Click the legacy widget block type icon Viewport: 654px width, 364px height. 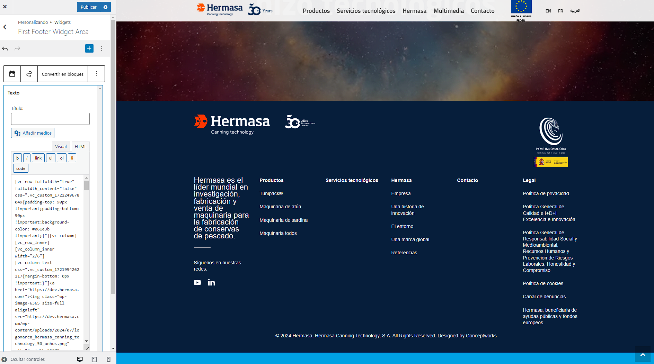click(12, 74)
